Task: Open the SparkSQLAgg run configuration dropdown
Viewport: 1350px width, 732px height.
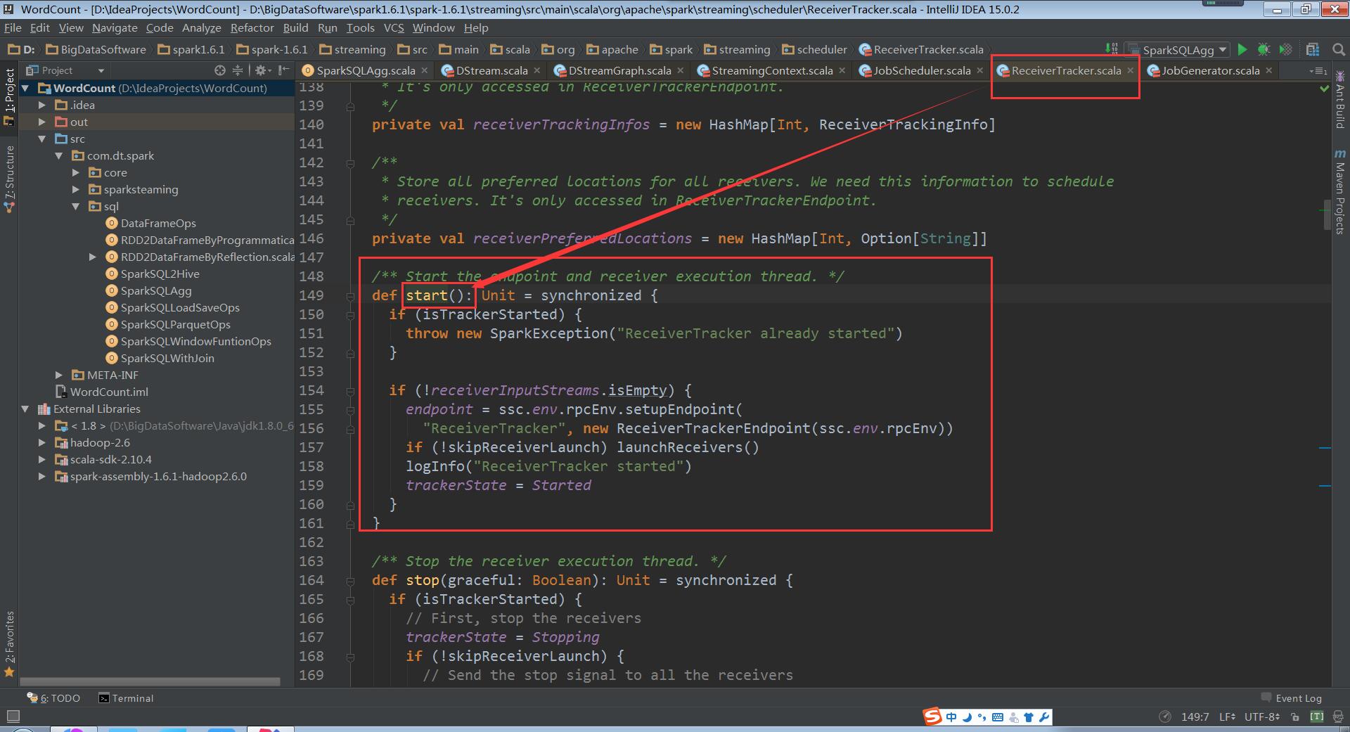Action: click(x=1177, y=50)
